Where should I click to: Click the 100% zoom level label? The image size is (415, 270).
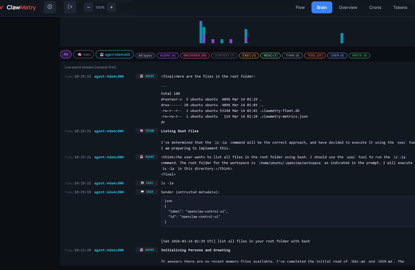click(x=100, y=8)
